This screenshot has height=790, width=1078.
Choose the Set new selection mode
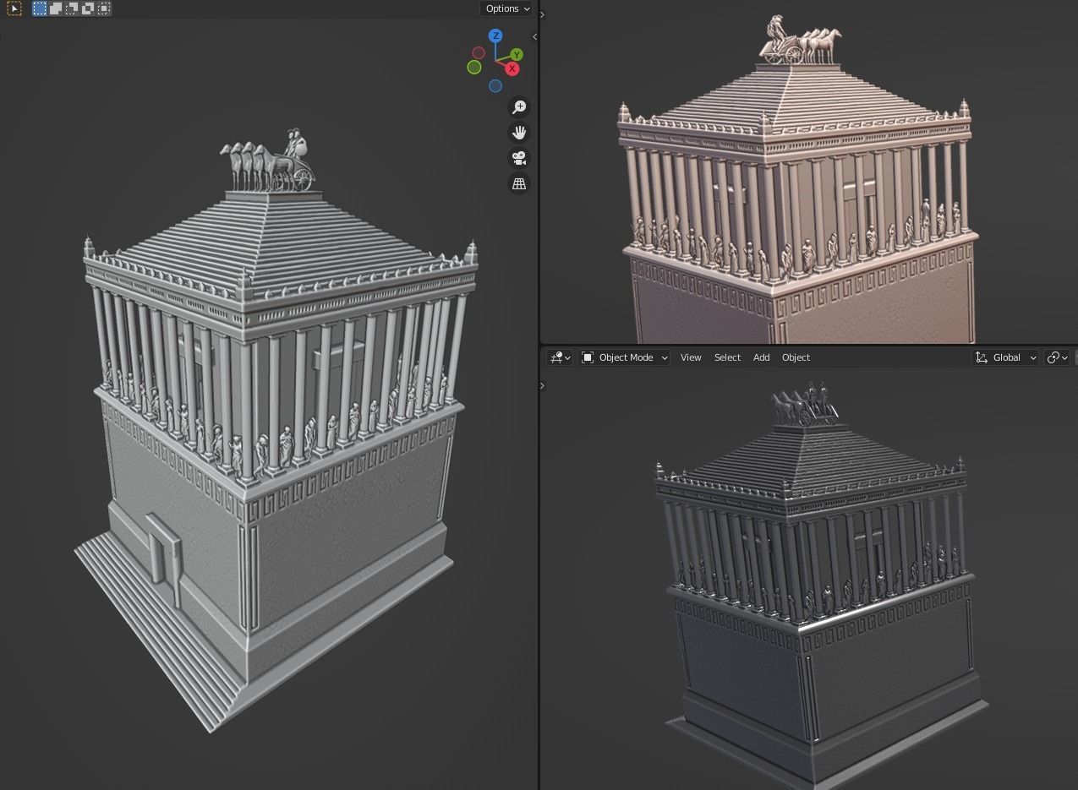pyautogui.click(x=40, y=8)
